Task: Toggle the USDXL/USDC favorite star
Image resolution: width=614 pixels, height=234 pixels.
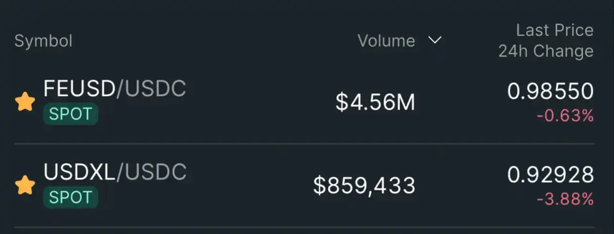Action: tap(25, 185)
